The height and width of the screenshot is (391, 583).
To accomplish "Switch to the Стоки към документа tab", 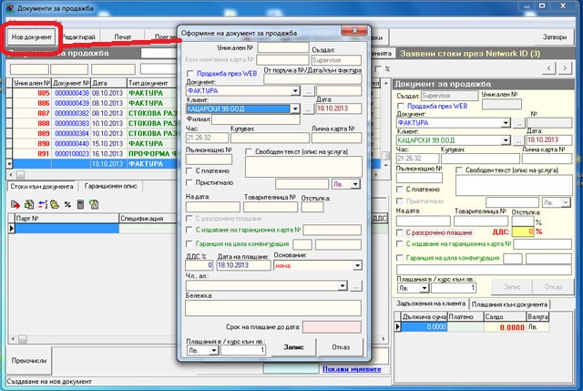I will pos(42,186).
